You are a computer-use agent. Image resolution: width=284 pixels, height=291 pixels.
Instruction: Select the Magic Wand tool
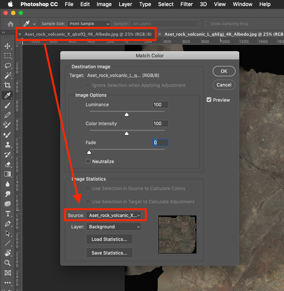pos(8,76)
